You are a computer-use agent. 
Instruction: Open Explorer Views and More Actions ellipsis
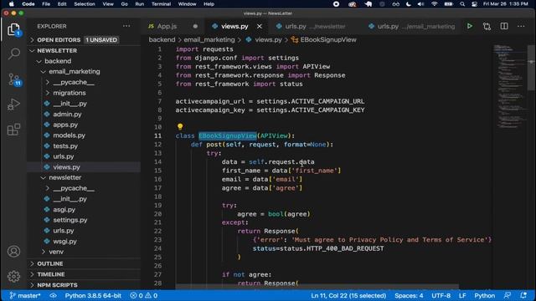click(x=126, y=26)
